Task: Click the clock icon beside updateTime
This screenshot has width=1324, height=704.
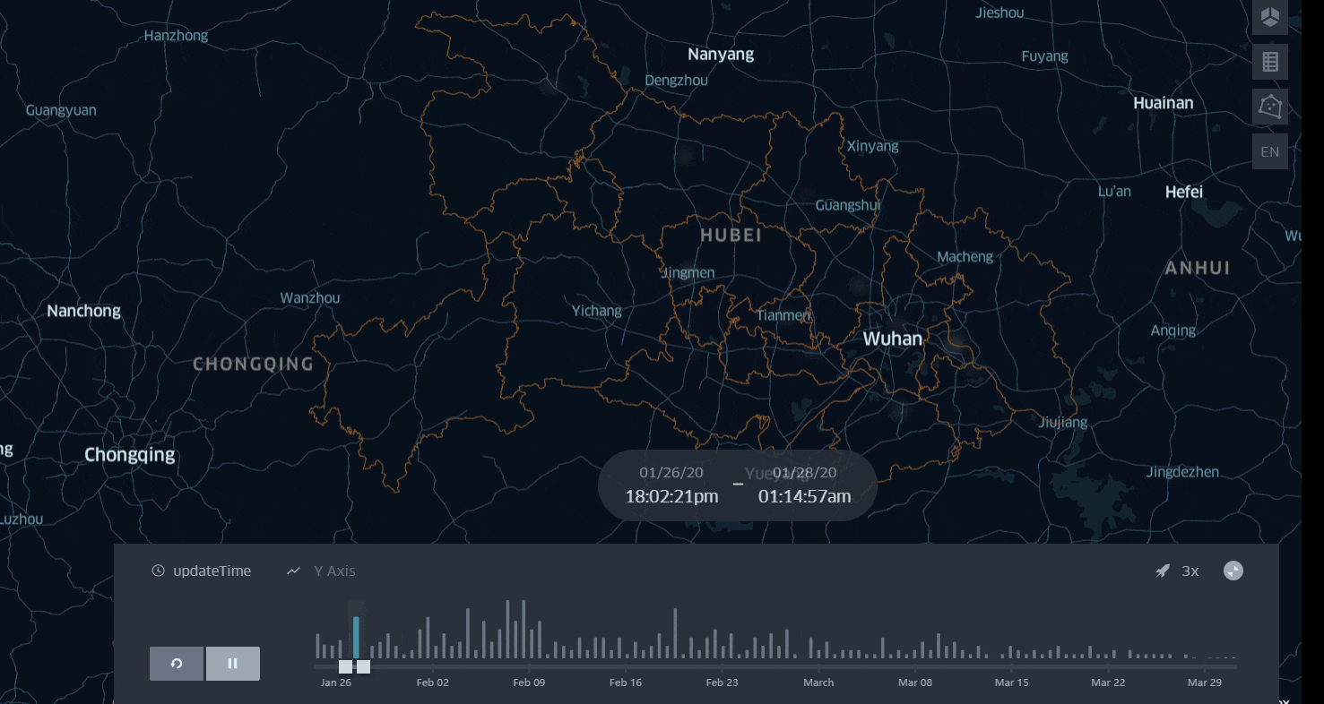Action: coord(158,571)
